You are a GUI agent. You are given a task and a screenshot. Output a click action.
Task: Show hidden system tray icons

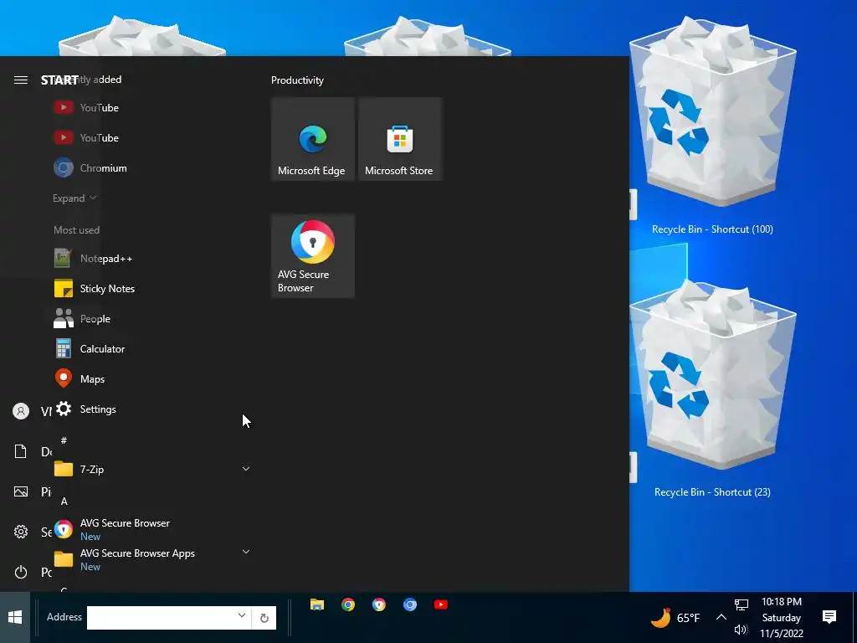click(721, 617)
